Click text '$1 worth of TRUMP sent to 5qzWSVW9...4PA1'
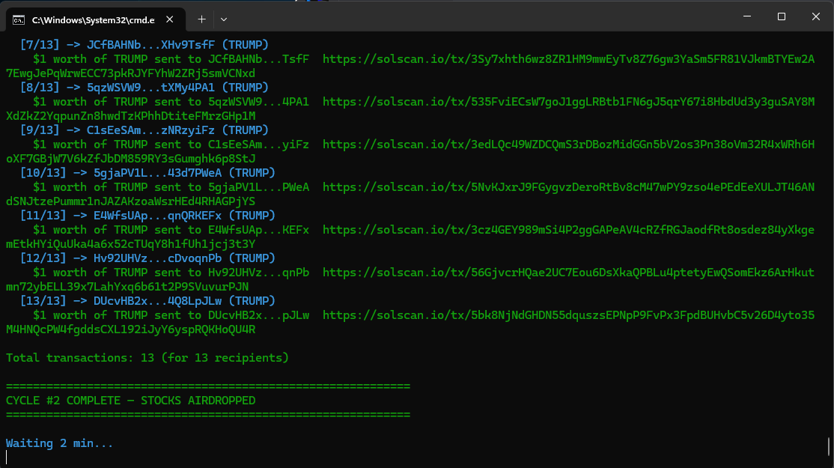Screen dimensions: 834x468 tap(171, 102)
